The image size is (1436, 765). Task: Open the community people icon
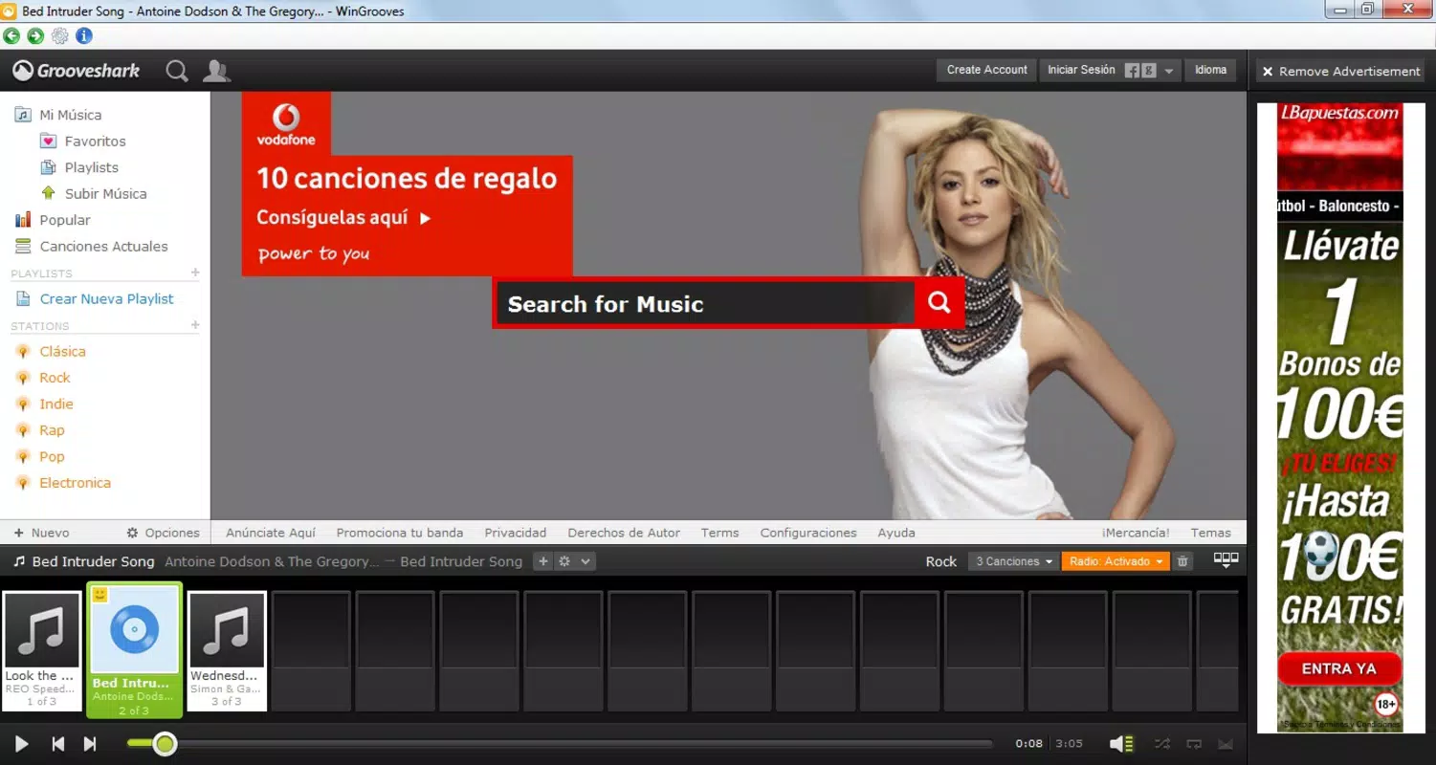[x=217, y=71]
